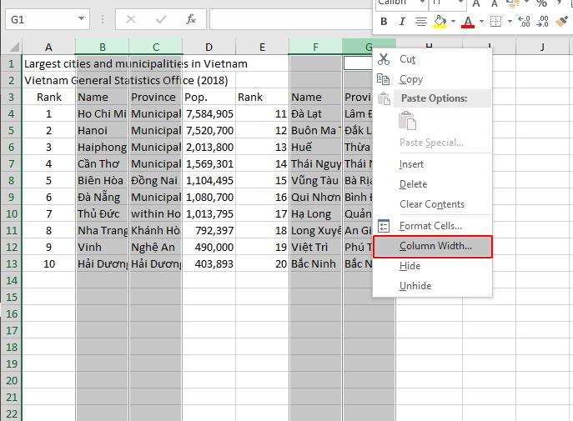Expand the borders dropdown arrow
The width and height of the screenshot is (573, 421).
[508, 22]
